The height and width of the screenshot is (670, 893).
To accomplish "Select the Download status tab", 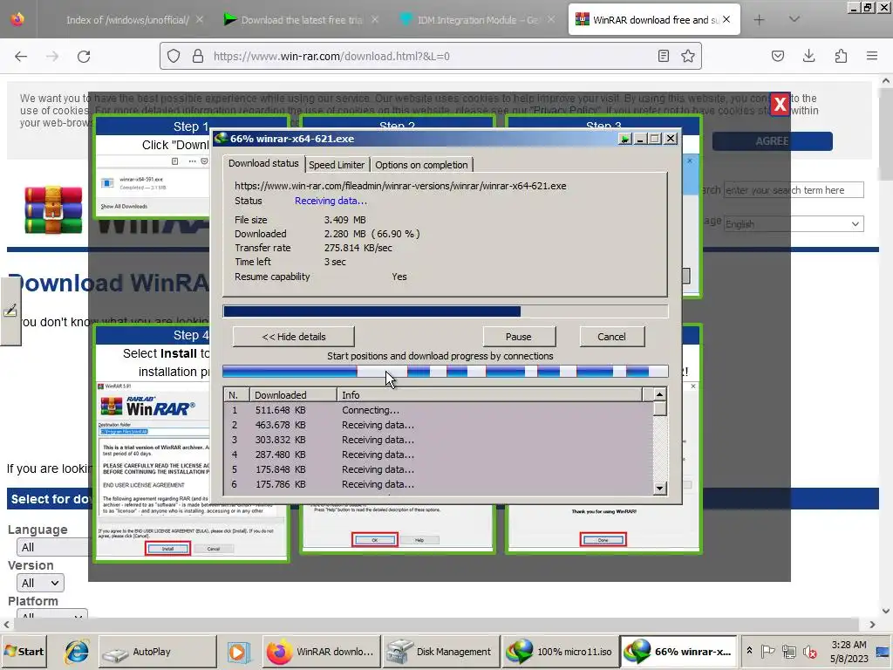I will (263, 163).
